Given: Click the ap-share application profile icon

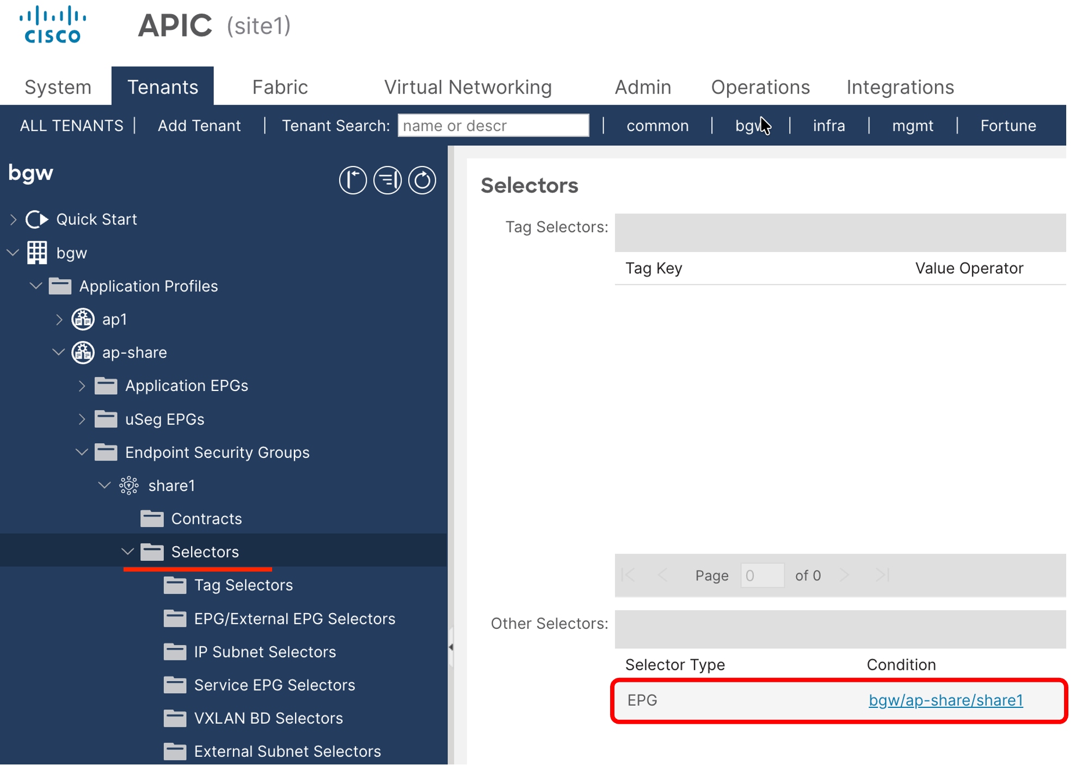Looking at the screenshot, I should 83,352.
